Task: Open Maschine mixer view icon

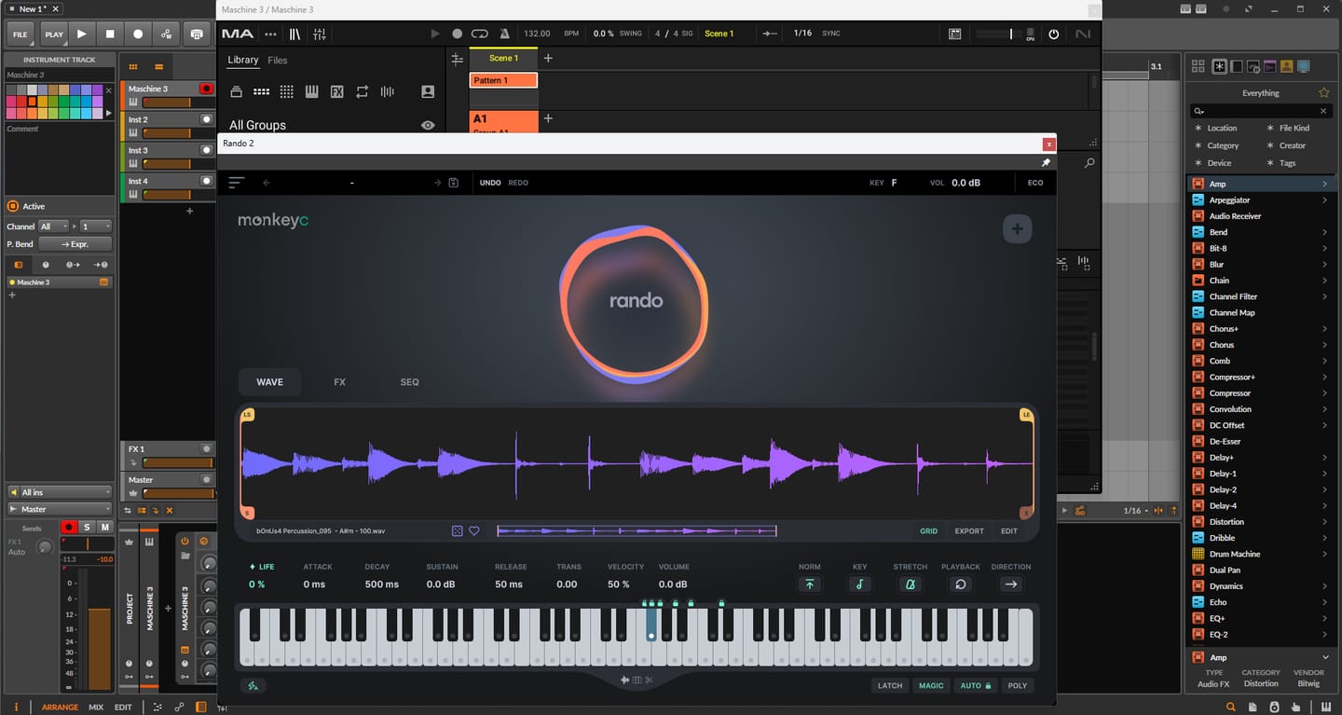Action: 320,34
